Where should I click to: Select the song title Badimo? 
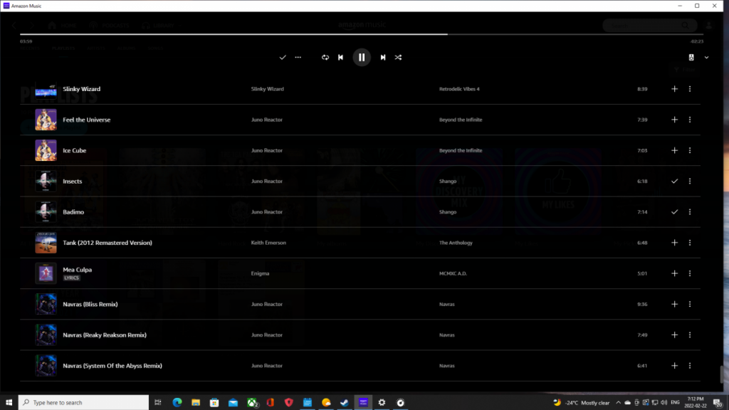click(x=73, y=212)
